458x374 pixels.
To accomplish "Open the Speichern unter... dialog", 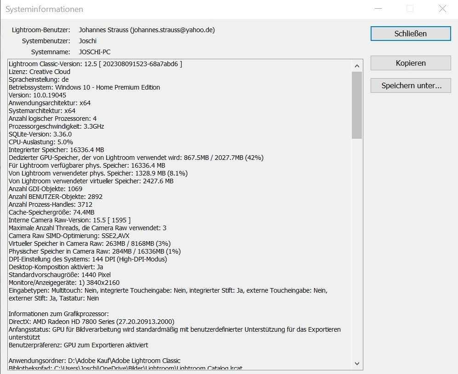I will (411, 85).
